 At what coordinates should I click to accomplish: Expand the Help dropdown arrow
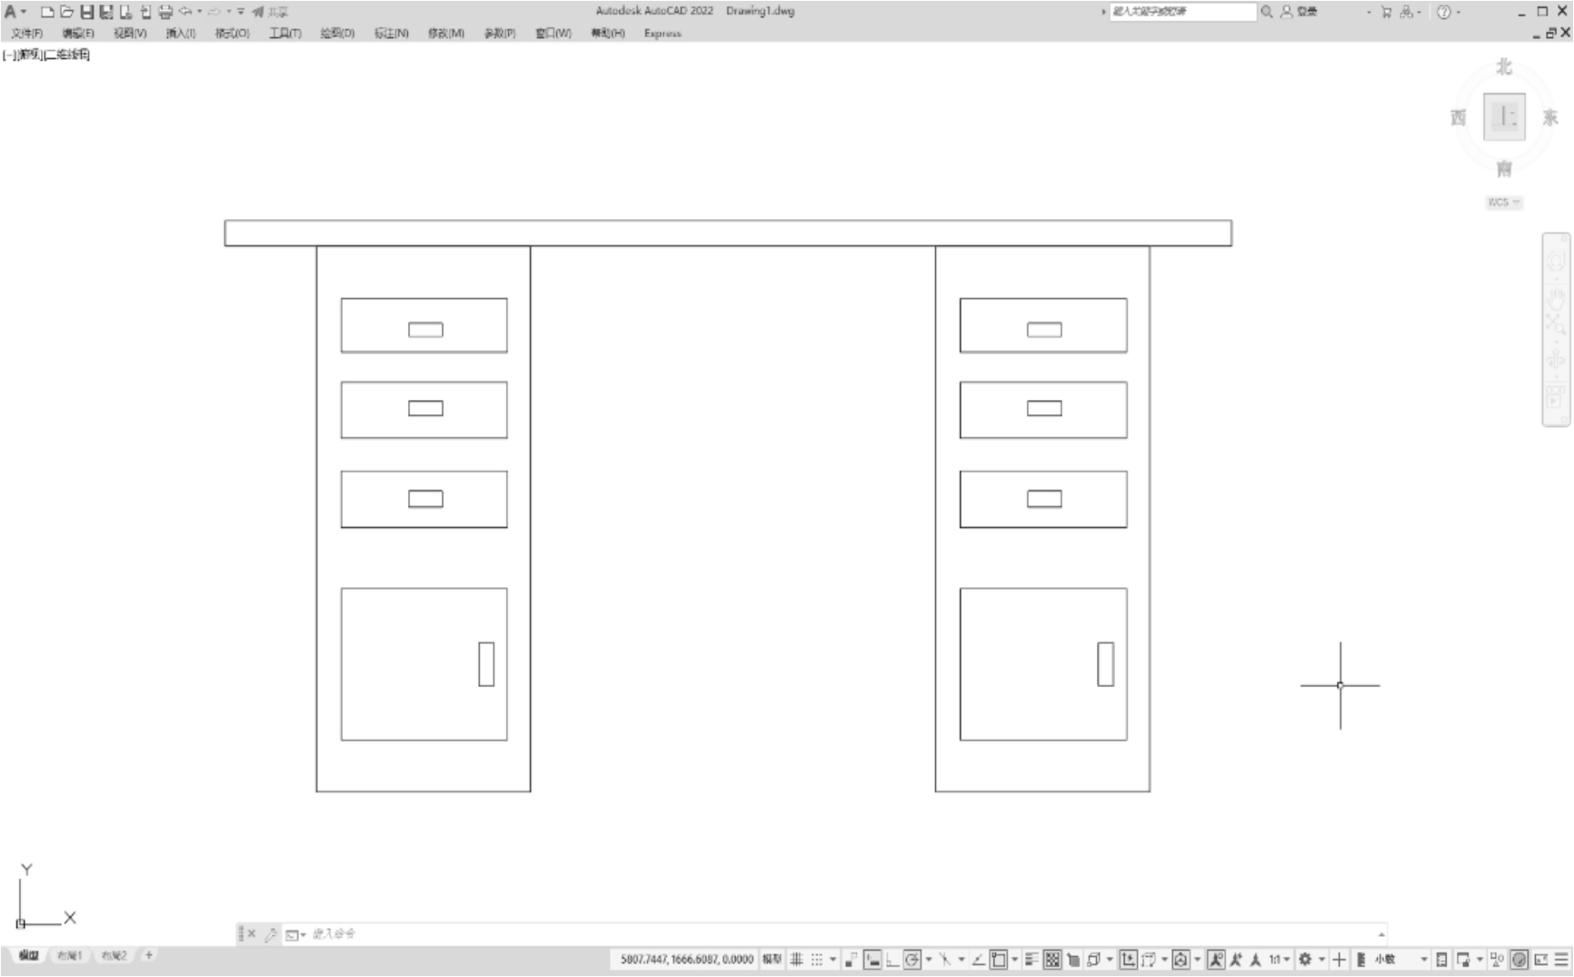click(x=1459, y=12)
